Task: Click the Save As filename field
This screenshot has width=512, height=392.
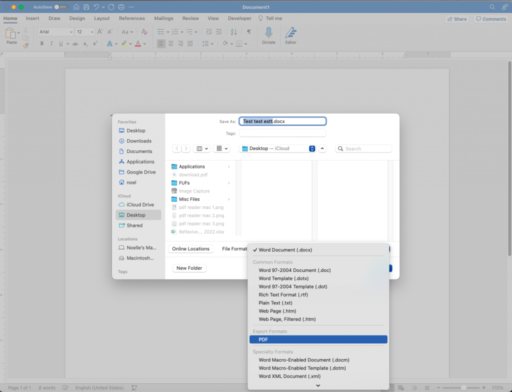Action: coord(282,121)
